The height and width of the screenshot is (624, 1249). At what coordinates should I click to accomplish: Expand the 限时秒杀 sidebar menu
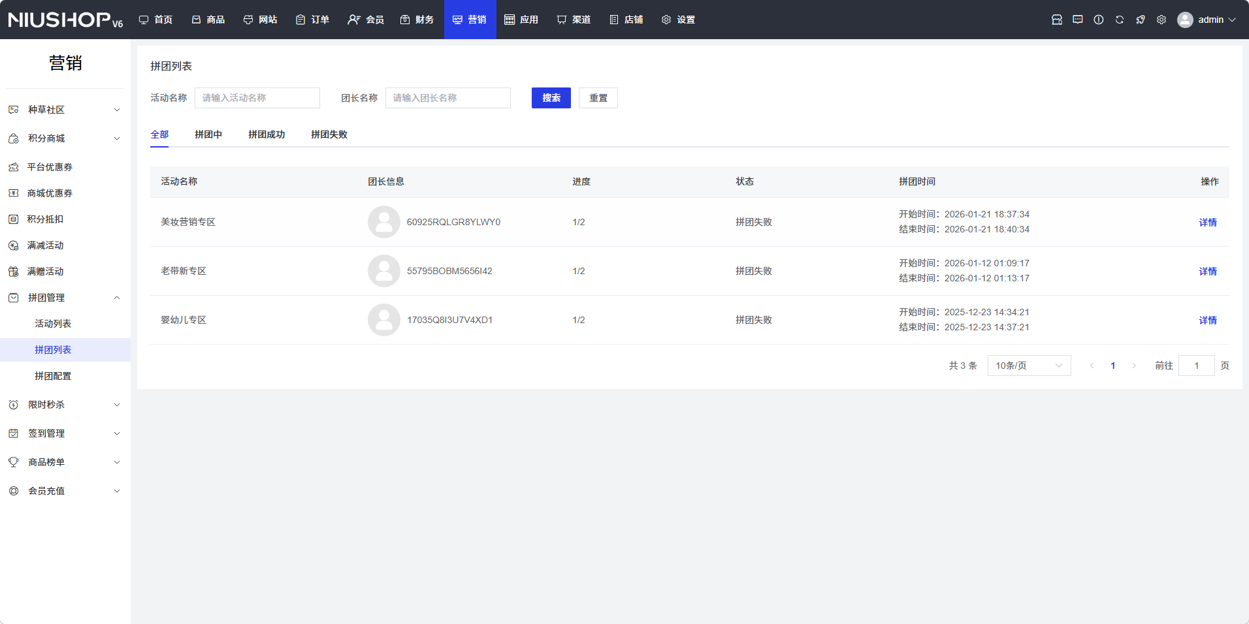(65, 405)
